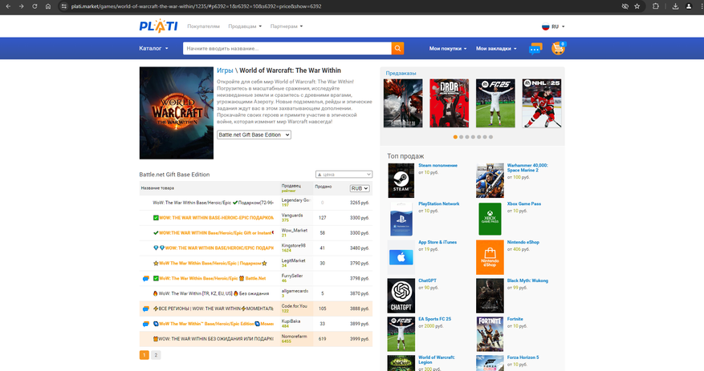Click the PLATI logo

[x=158, y=26]
